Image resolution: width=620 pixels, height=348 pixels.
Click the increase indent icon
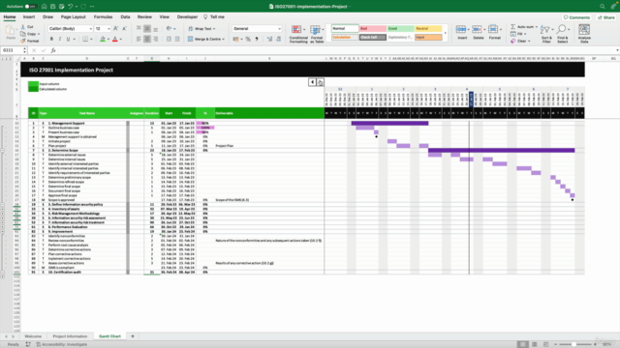click(x=177, y=39)
